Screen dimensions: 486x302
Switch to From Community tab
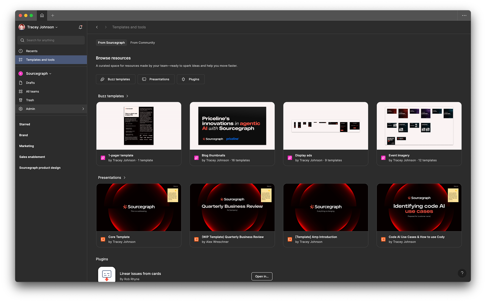coord(143,42)
